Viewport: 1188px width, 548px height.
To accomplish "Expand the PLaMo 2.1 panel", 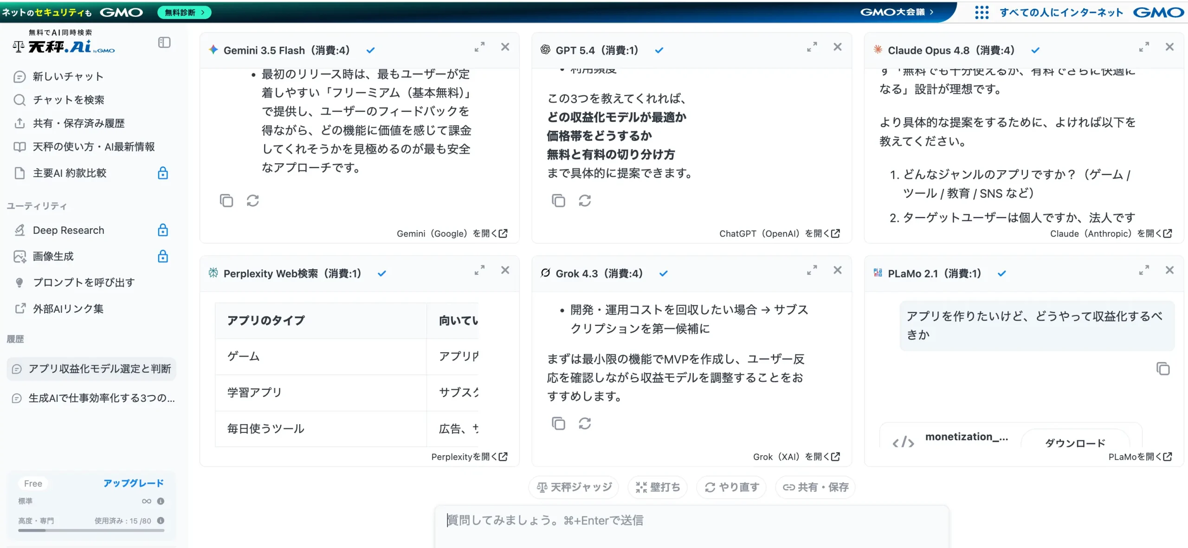I will pyautogui.click(x=1144, y=270).
